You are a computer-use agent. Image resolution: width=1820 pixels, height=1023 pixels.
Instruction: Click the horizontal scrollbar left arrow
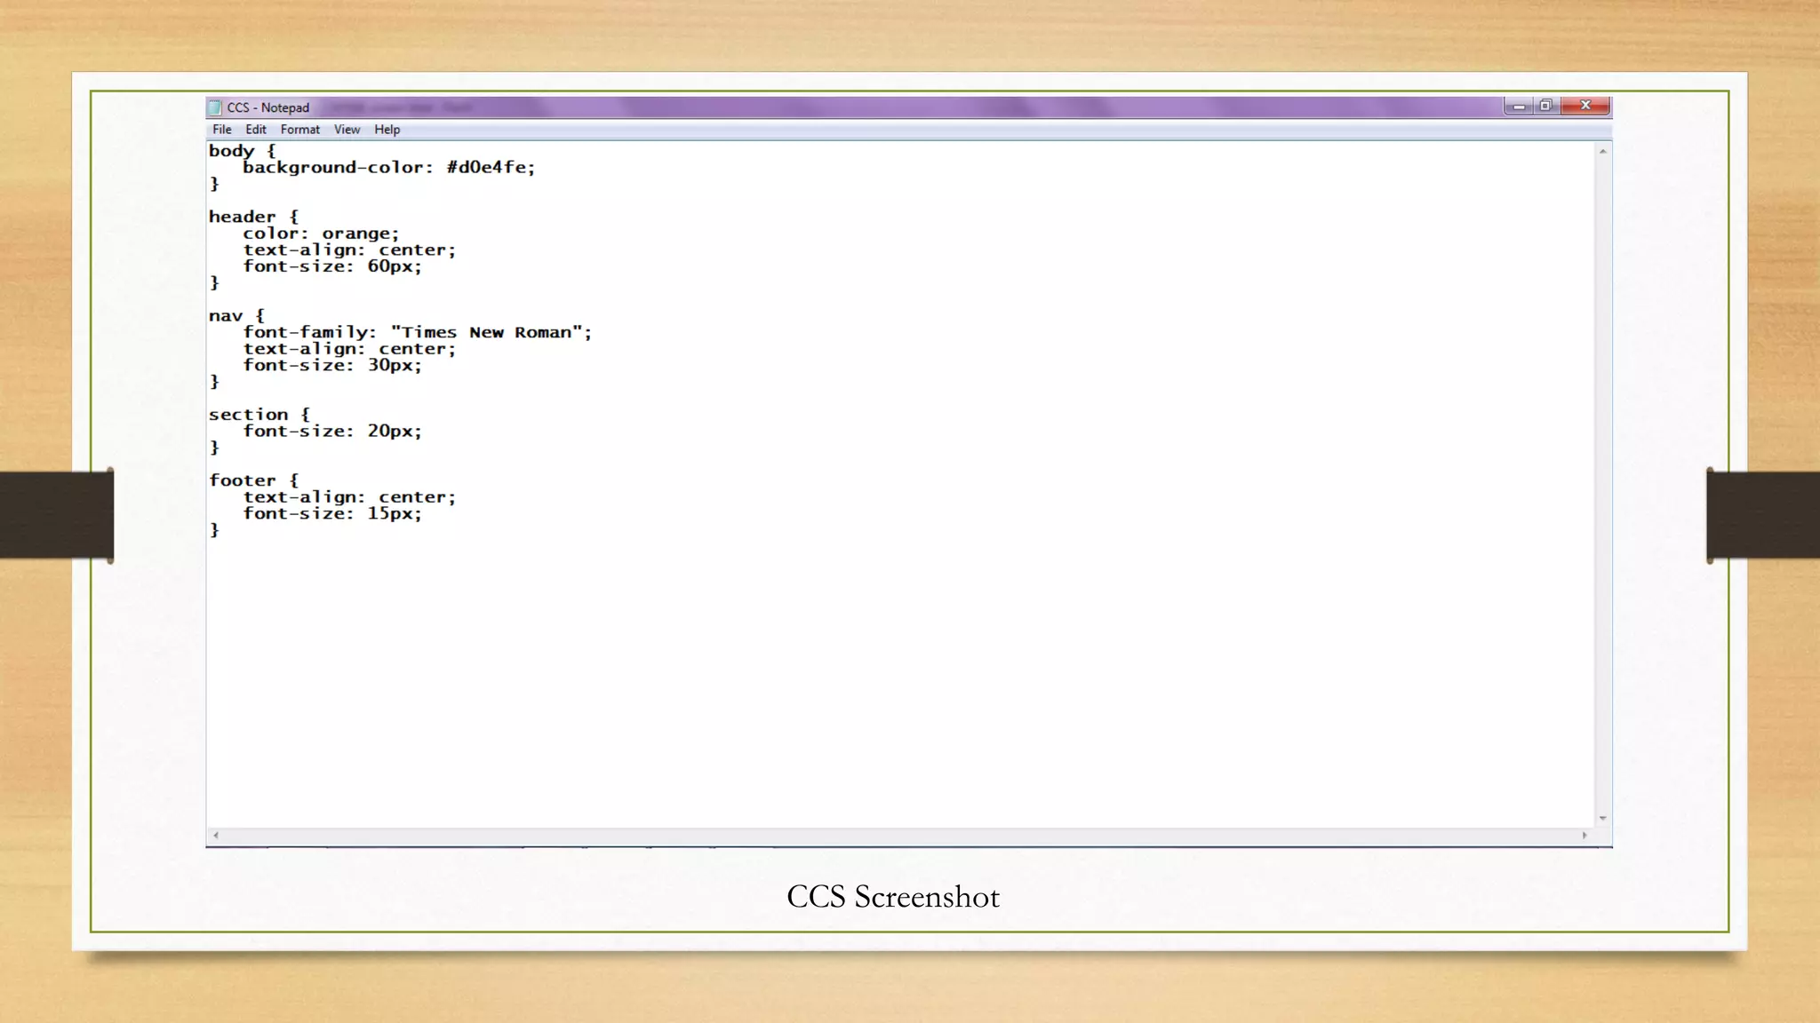(216, 835)
